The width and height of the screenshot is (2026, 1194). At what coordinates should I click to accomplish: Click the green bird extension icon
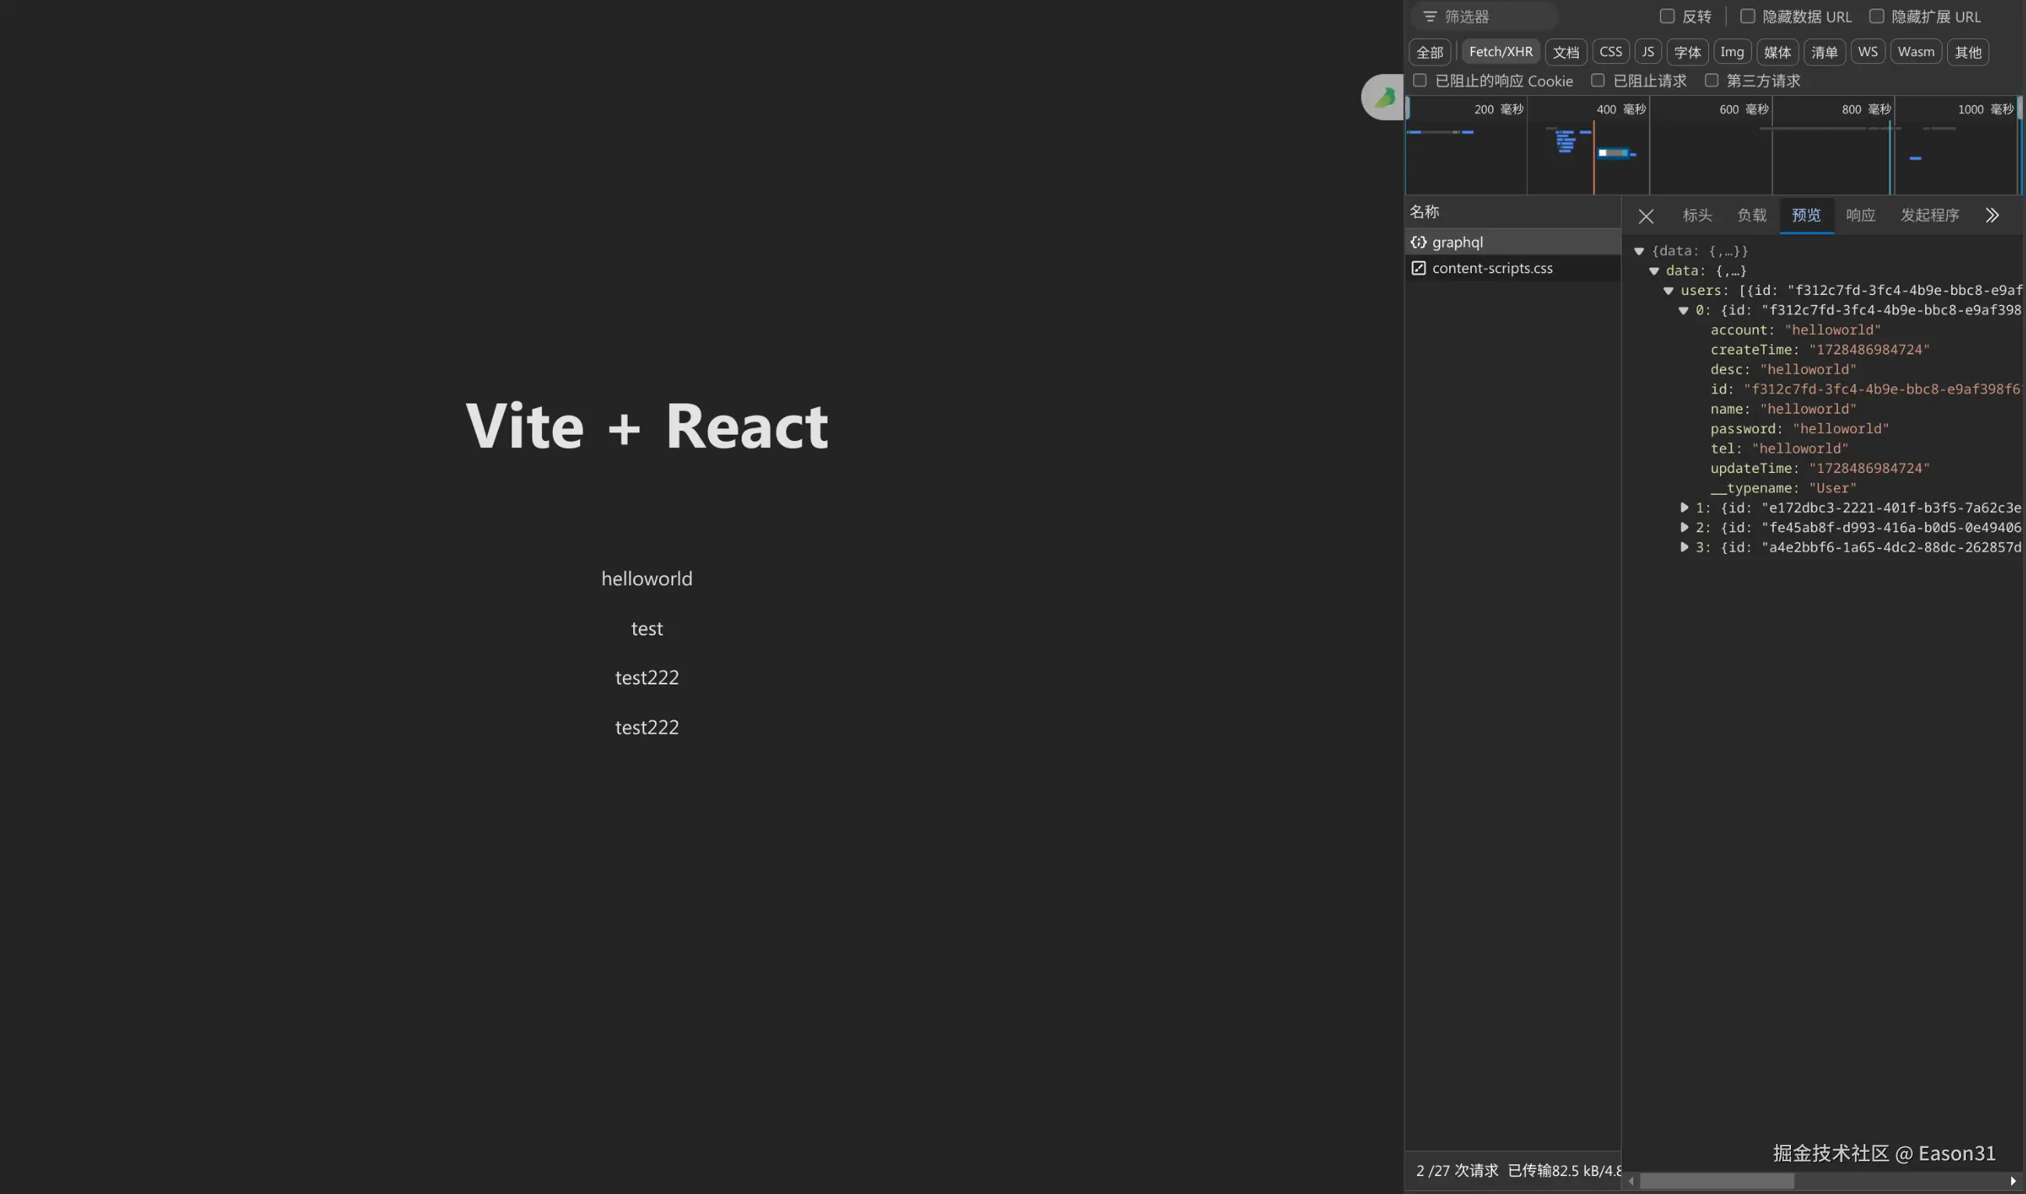[1384, 98]
